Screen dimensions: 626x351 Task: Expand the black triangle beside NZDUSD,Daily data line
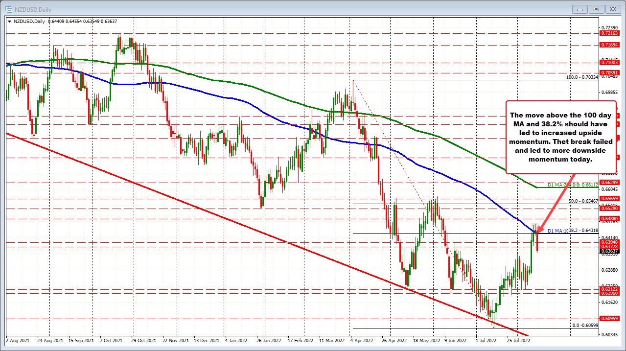10,22
